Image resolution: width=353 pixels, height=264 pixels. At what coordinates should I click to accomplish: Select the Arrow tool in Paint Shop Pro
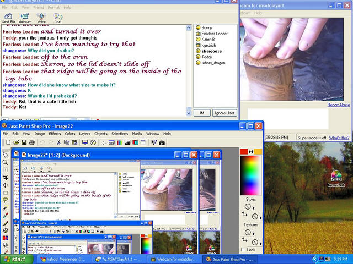6,155
